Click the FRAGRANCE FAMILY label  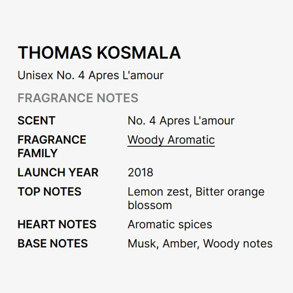[x=52, y=146]
